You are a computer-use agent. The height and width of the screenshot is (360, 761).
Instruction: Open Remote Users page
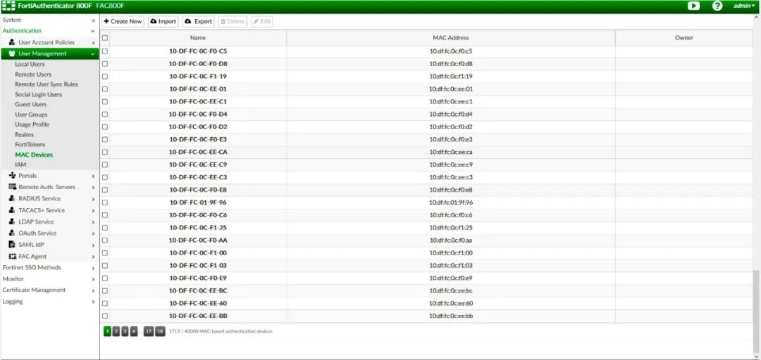pyautogui.click(x=33, y=74)
